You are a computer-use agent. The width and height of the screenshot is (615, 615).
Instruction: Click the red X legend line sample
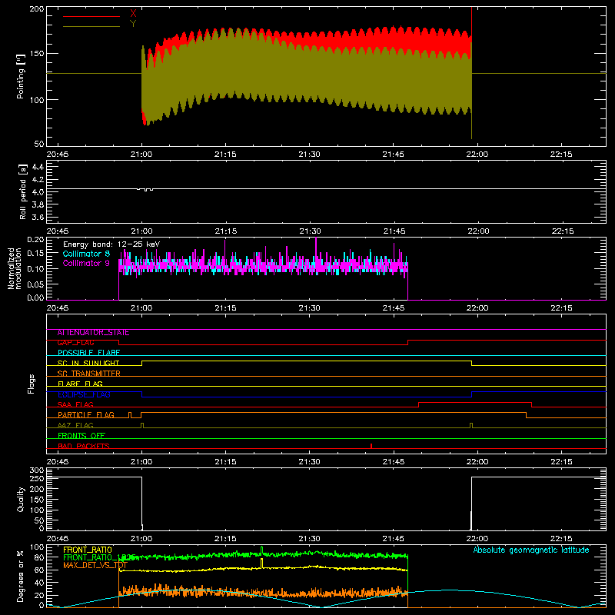91,16
